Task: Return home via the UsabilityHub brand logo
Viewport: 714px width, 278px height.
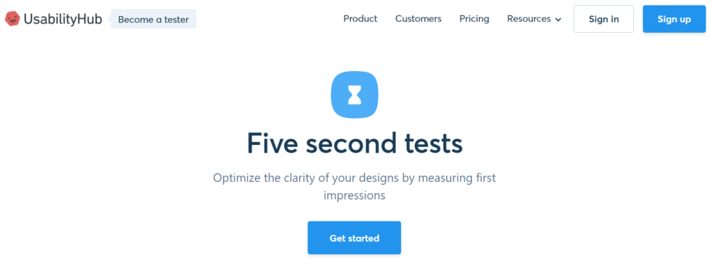Action: click(x=53, y=19)
